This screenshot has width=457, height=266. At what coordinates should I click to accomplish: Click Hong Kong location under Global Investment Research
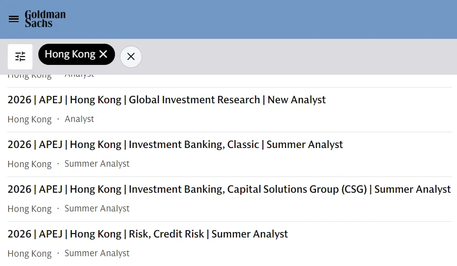tap(29, 119)
